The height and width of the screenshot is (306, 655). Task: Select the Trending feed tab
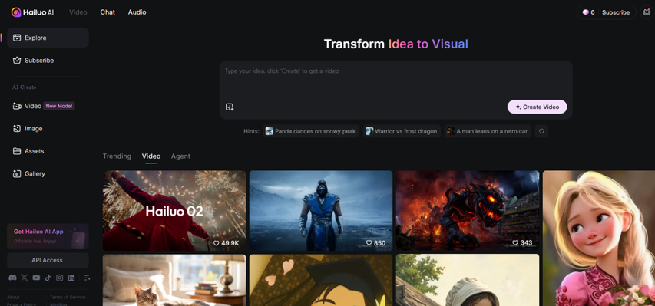[117, 156]
